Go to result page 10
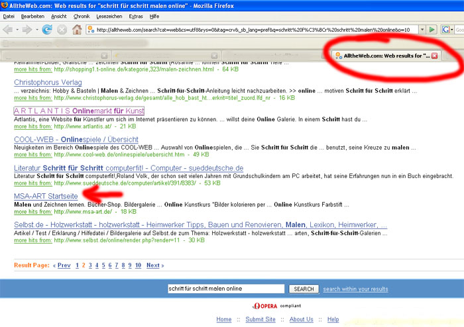Screen dimensions: 464x327 coord(138,265)
